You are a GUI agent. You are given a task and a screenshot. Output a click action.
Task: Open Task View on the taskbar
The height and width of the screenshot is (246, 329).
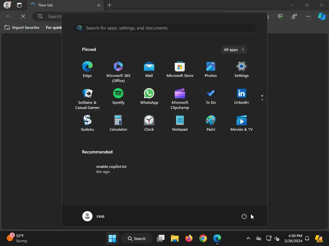161,238
